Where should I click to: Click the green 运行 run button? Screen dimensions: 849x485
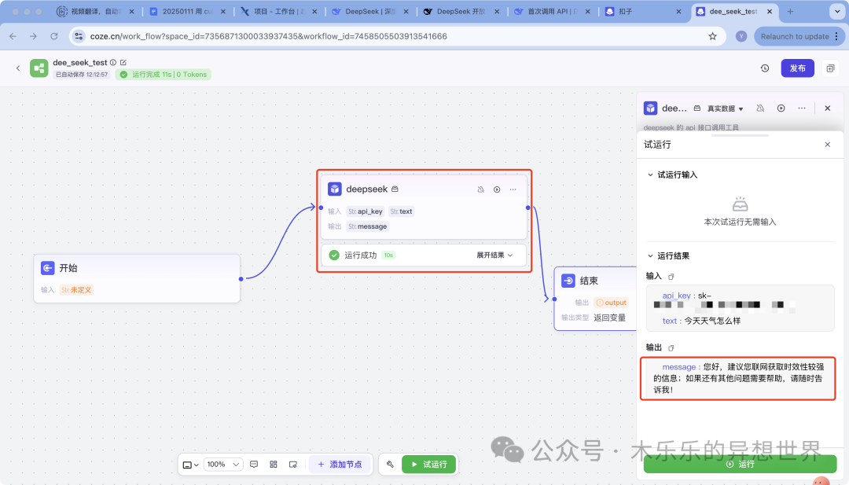pos(740,464)
